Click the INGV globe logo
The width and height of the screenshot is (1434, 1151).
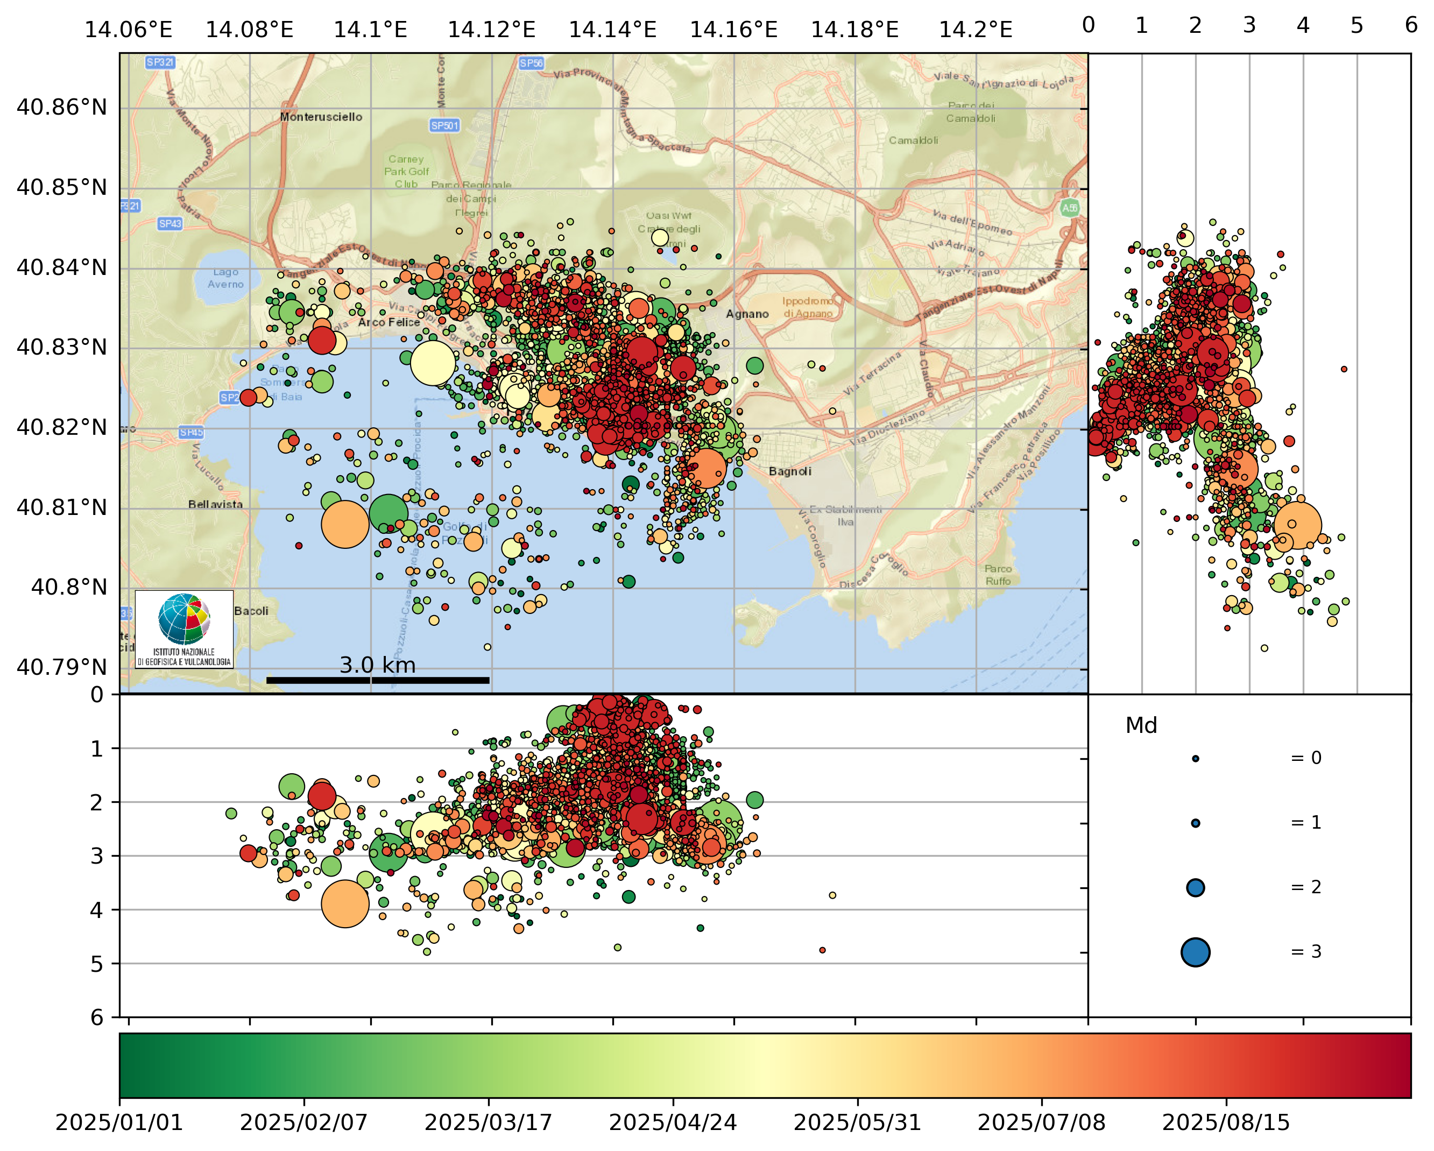184,619
